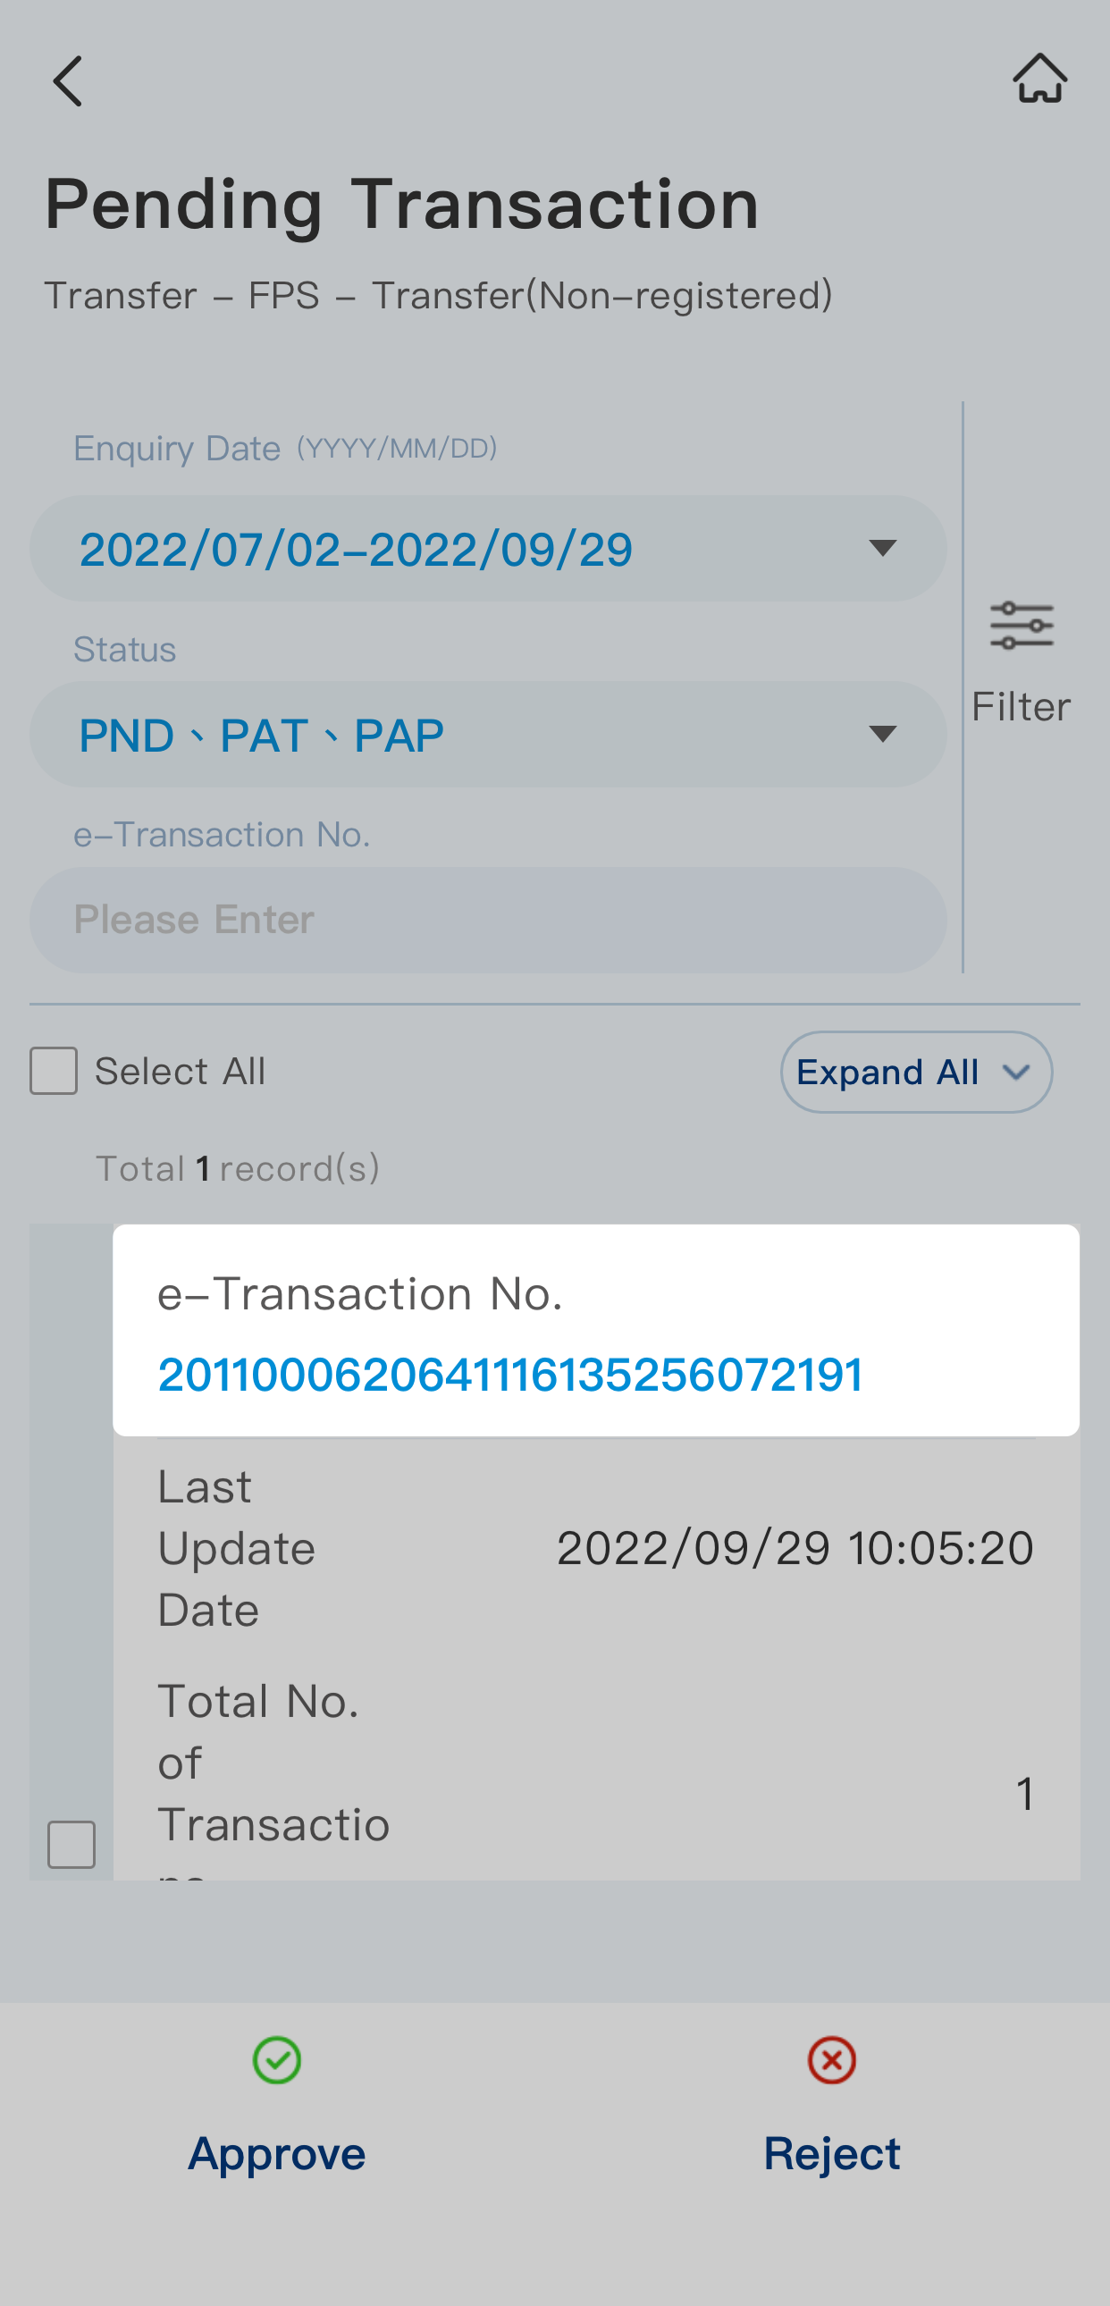The width and height of the screenshot is (1110, 2306).
Task: Open transaction 2011000620641116135256072191 link
Action: (x=510, y=1375)
